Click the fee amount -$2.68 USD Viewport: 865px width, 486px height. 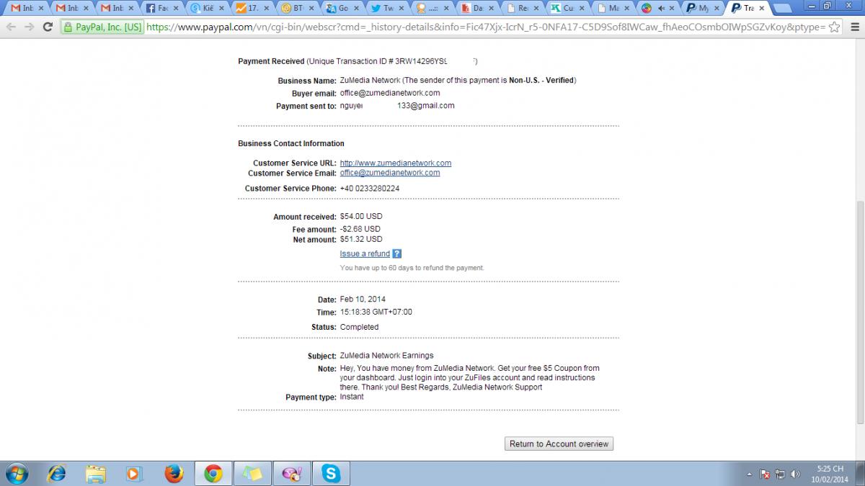coord(360,229)
